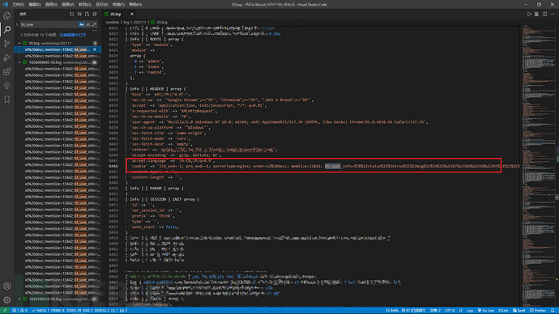This screenshot has height=314, width=559.
Task: Open the 编辑(E) menu
Action: click(35, 5)
